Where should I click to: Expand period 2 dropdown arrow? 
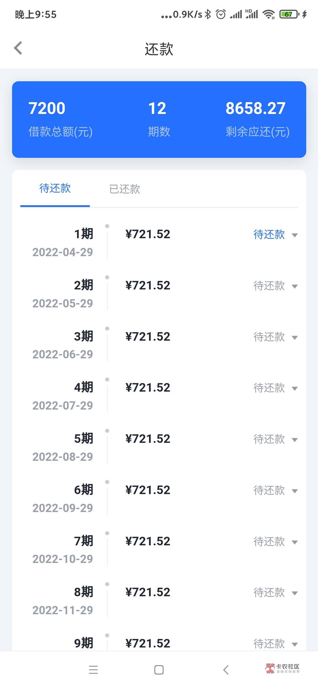(294, 286)
